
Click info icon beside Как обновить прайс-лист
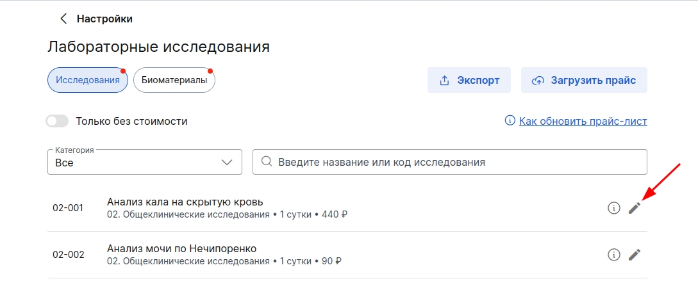(x=510, y=120)
